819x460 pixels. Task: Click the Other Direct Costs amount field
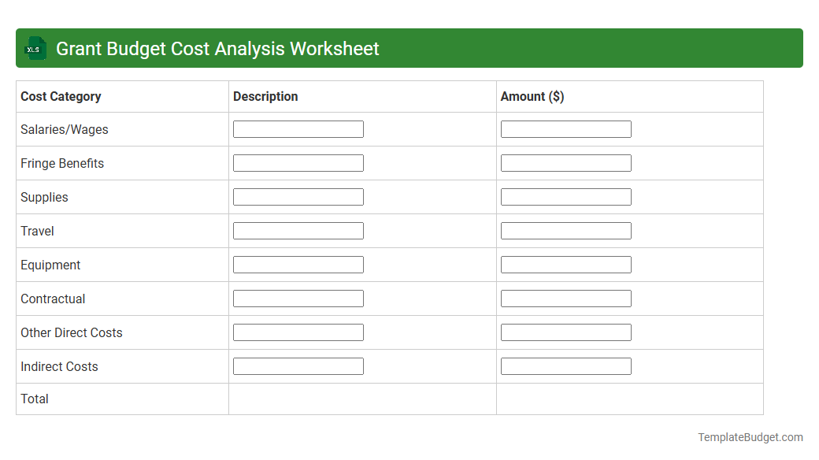(x=565, y=332)
